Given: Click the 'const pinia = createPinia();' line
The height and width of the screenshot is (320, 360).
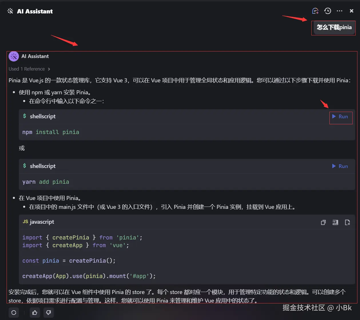Looking at the screenshot, I should (69, 261).
